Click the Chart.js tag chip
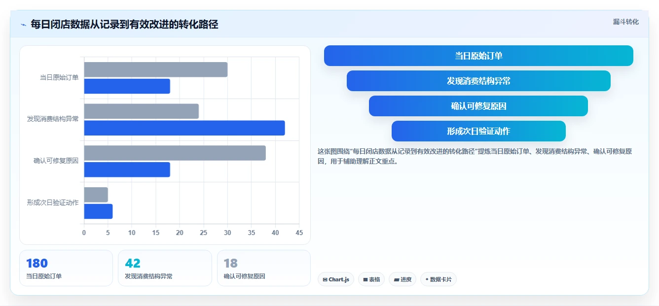The height and width of the screenshot is (306, 659). [x=336, y=279]
